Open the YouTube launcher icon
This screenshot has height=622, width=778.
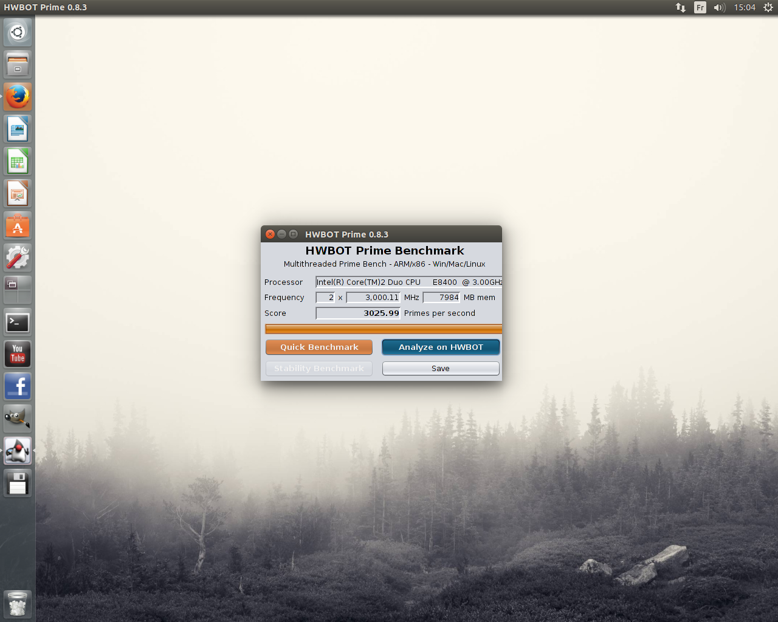pos(18,354)
